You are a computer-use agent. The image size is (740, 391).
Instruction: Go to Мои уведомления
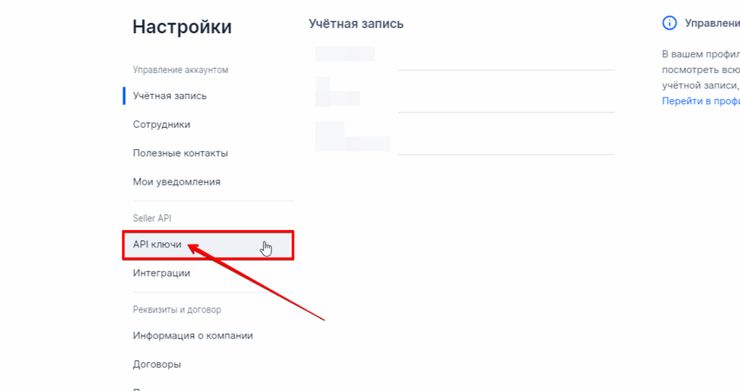point(177,182)
